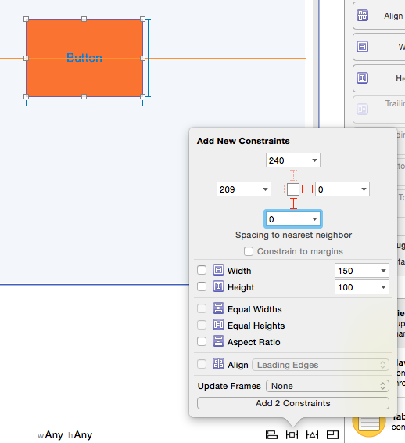Screen dimensions: 405x443
Task: Expand the Width 150 value dropdown
Action: coord(383,271)
